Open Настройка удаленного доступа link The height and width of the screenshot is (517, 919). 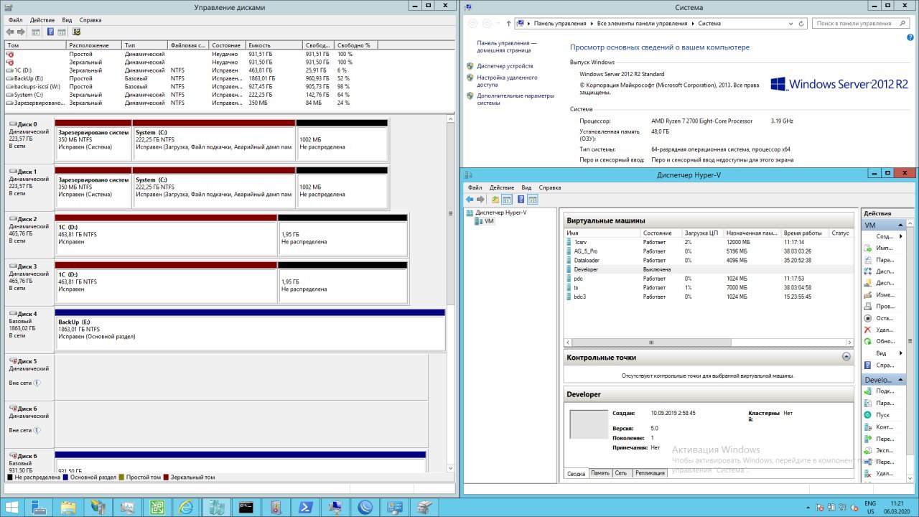click(x=507, y=81)
